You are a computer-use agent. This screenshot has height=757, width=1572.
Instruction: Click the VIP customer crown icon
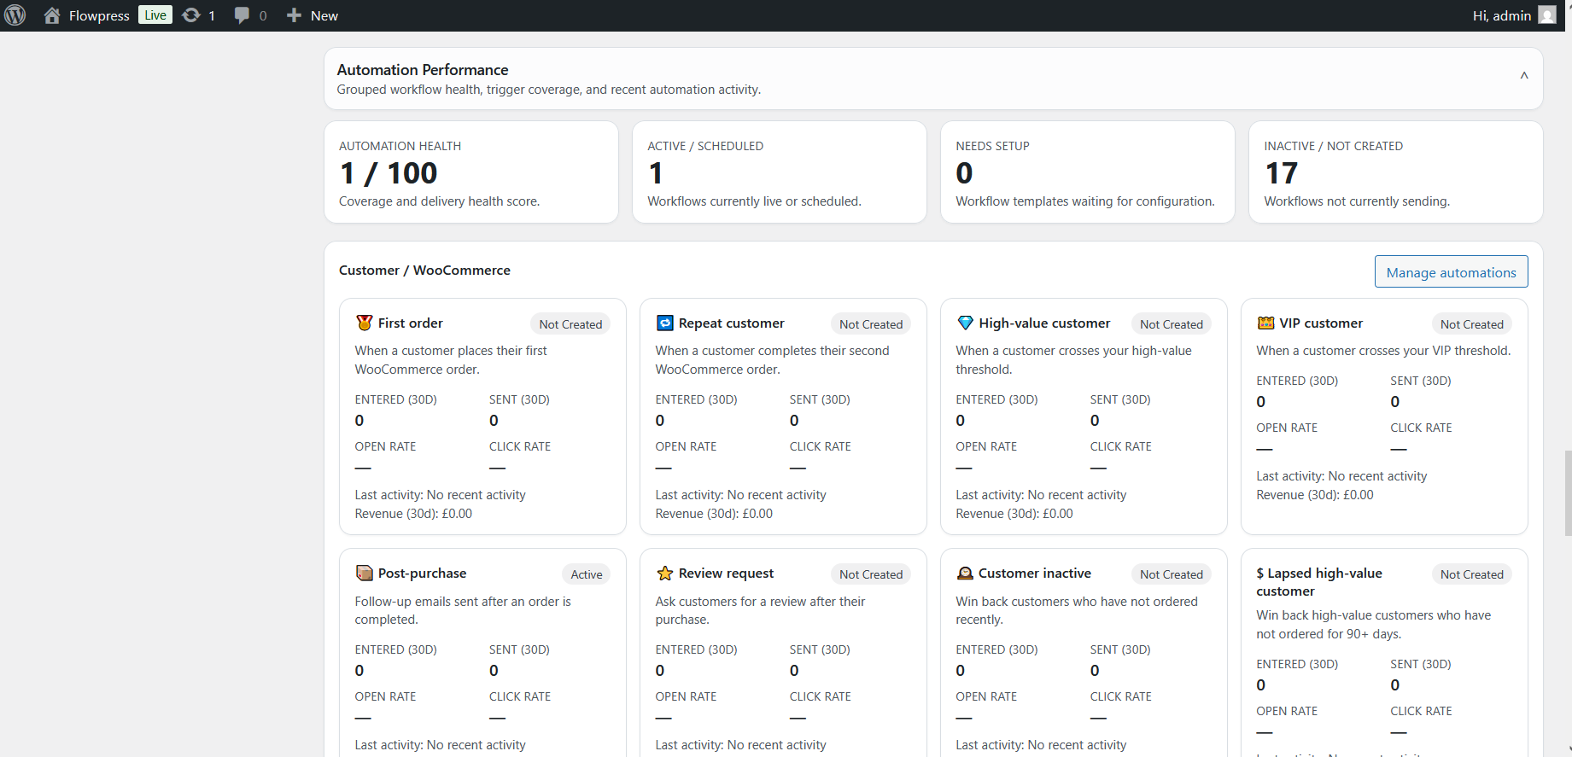(x=1266, y=323)
